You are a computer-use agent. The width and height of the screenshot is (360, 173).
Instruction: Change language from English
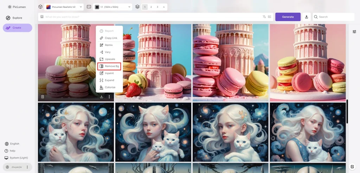12,144
